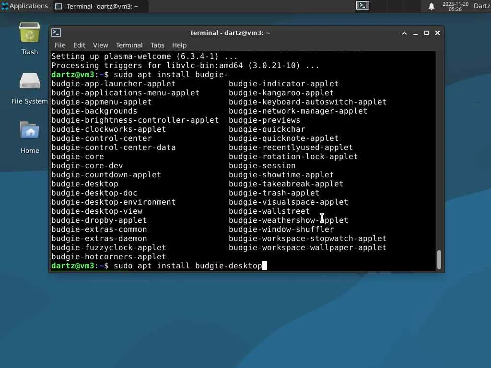
Task: Click the budgie-desktop-doc entry
Action: (x=94, y=193)
